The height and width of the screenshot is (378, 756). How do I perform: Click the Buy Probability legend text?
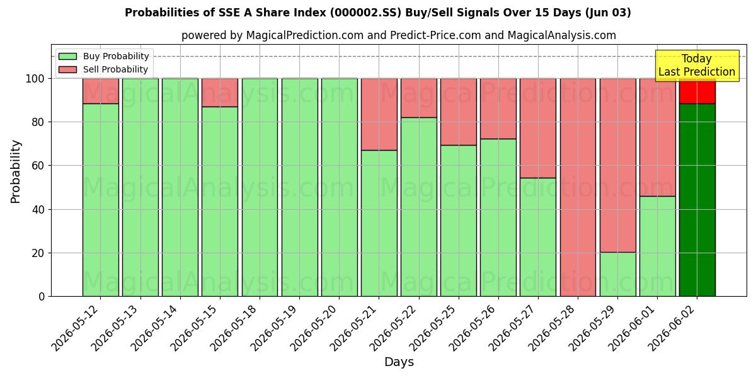click(116, 56)
